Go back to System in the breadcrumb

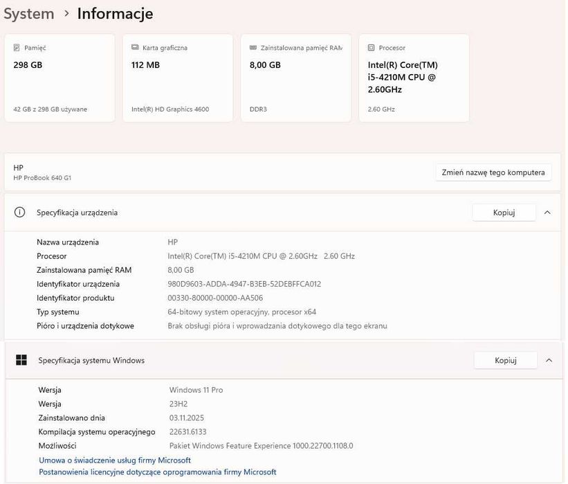[28, 14]
